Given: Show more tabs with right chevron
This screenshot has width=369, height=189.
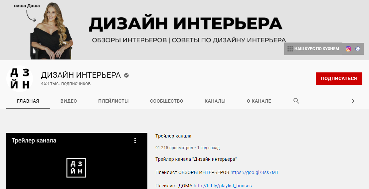Looking at the screenshot, I should [x=353, y=101].
